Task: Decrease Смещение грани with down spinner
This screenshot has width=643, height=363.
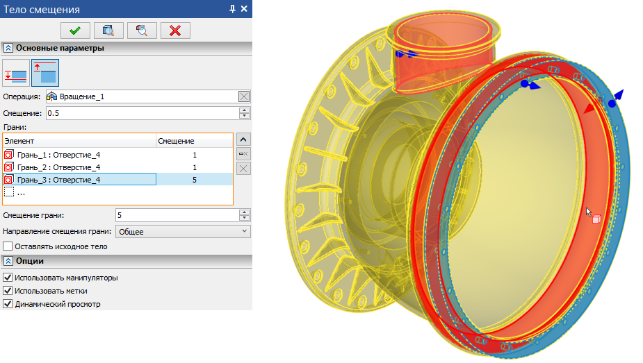Action: [x=244, y=218]
